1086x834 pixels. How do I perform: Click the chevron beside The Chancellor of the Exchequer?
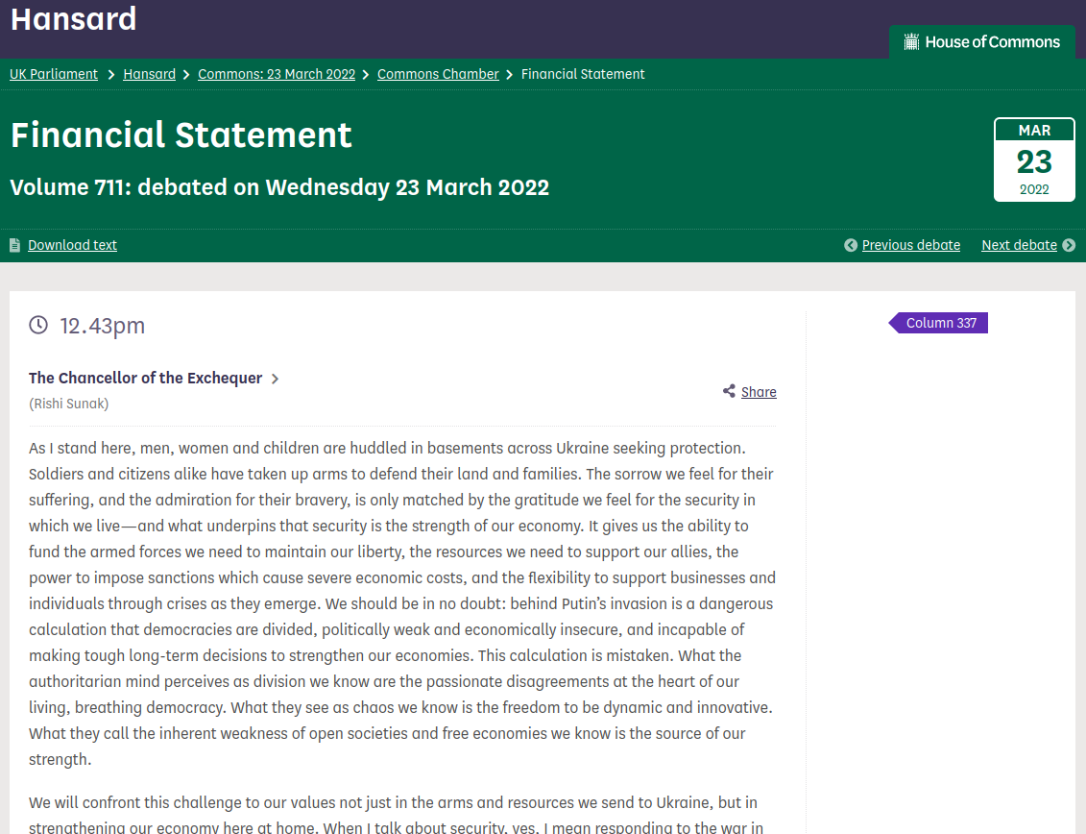(275, 379)
